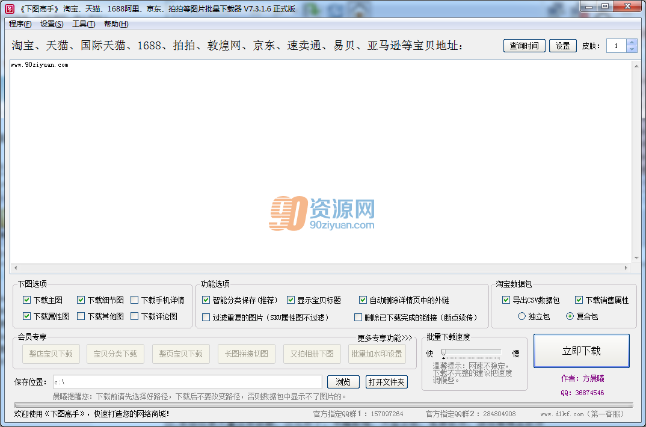This screenshot has height=427, width=646.
Task: Click 官方指定QQ群1 number 157097264
Action: (x=387, y=414)
